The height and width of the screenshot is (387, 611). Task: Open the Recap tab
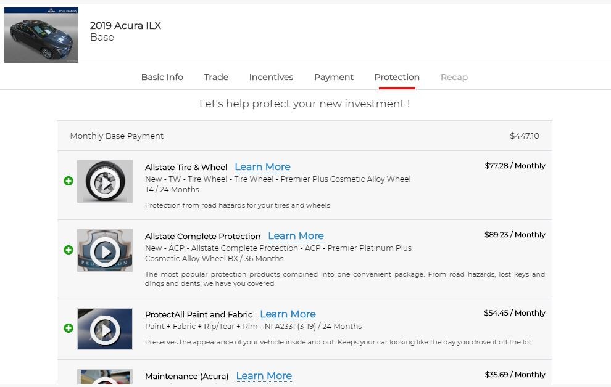pyautogui.click(x=454, y=77)
